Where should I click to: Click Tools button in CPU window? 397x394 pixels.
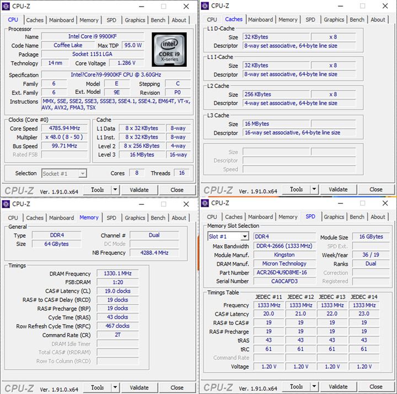[x=98, y=190]
